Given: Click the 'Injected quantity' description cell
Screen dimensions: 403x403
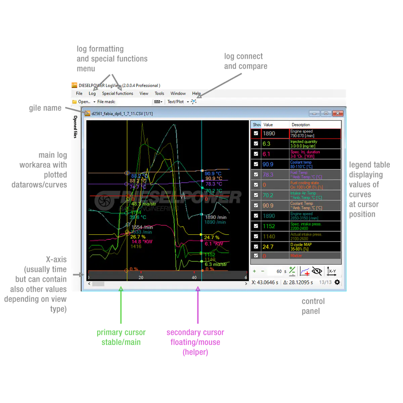Looking at the screenshot, I should (315, 144).
